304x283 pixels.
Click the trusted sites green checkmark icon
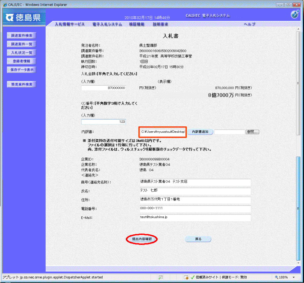pyautogui.click(x=193, y=277)
